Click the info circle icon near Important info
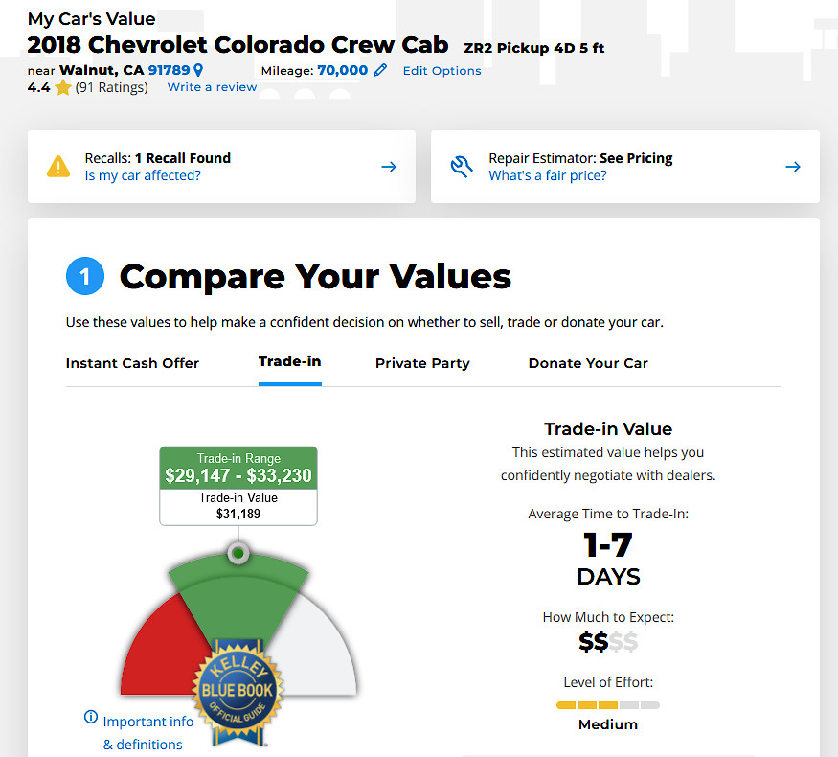This screenshot has width=838, height=757. (91, 717)
